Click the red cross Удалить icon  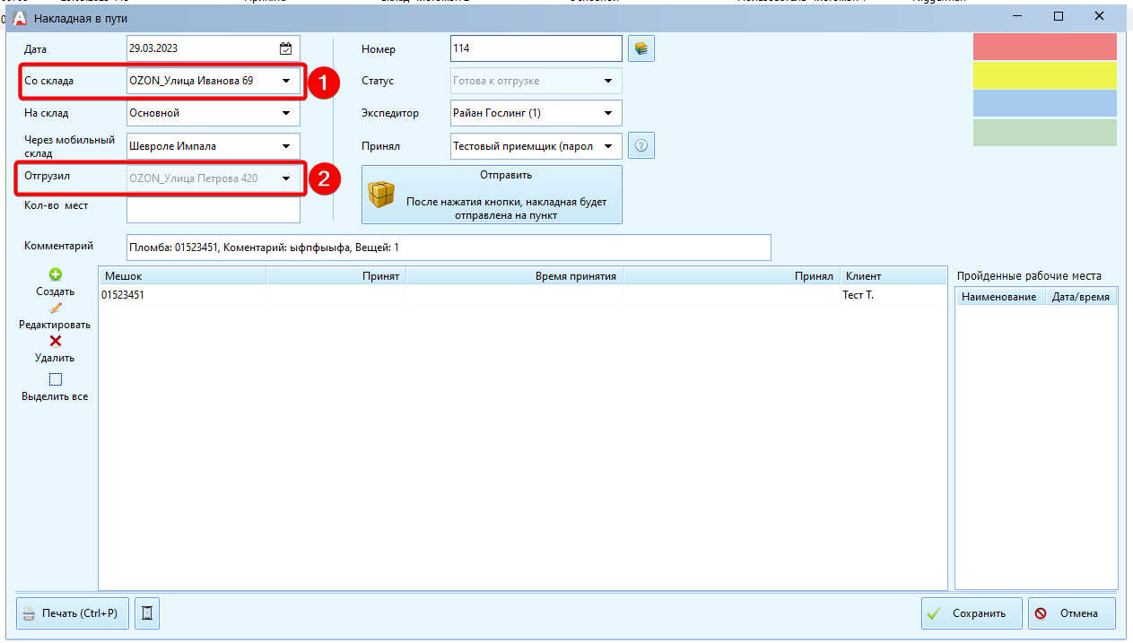click(56, 341)
